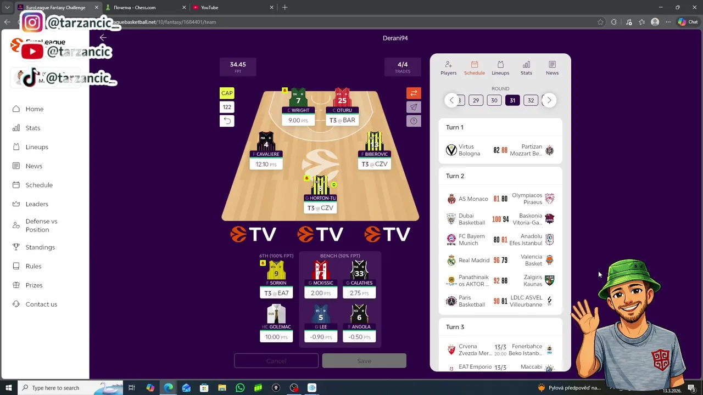The width and height of the screenshot is (703, 395).
Task: Switch to the Schedule panel tab
Action: pyautogui.click(x=474, y=68)
